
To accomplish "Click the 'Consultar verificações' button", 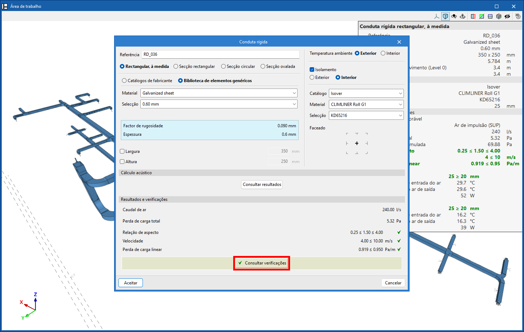I will tap(262, 263).
